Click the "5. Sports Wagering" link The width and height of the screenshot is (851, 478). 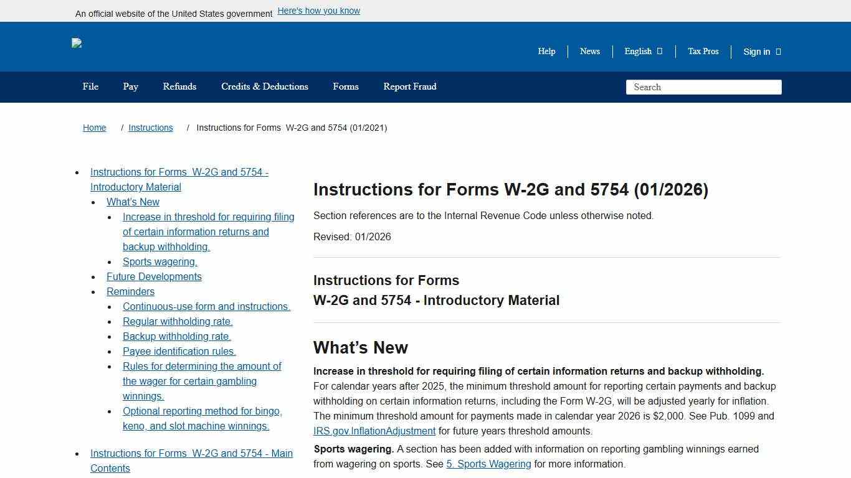pos(488,464)
